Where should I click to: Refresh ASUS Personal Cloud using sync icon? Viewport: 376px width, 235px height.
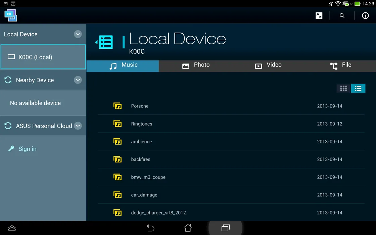pos(8,126)
